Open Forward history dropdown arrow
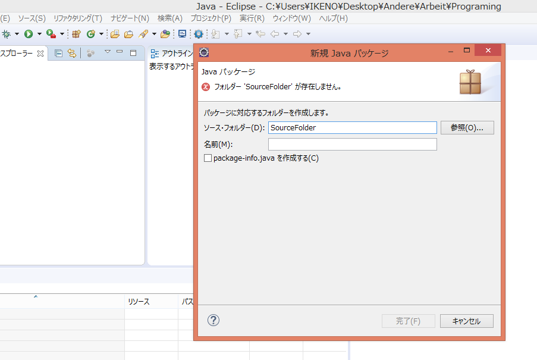Image resolution: width=537 pixels, height=360 pixels. 308,34
